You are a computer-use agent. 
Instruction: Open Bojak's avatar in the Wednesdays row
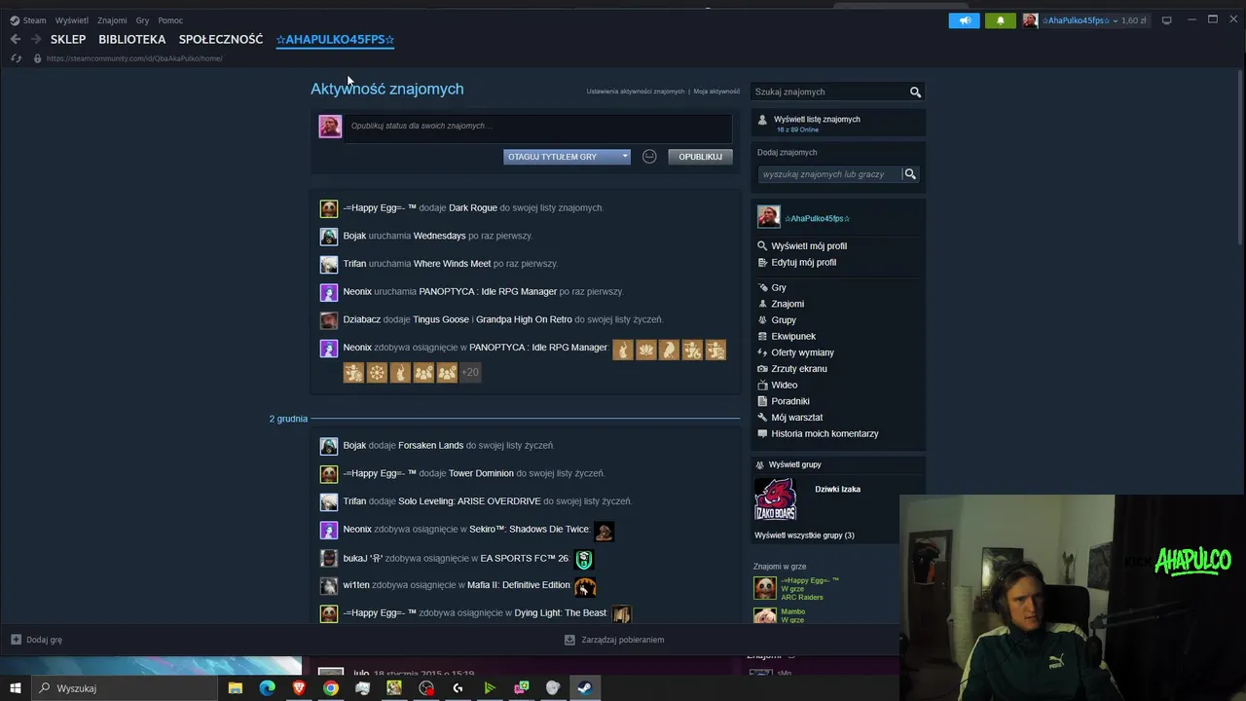coord(329,236)
